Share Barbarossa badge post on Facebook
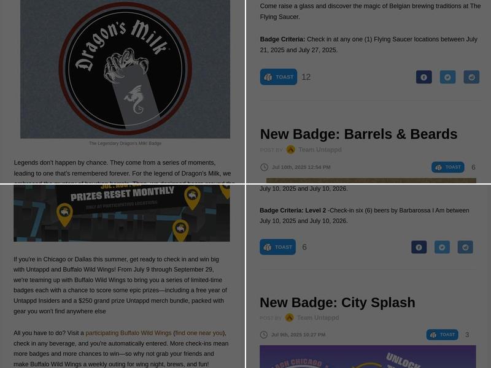 (x=419, y=247)
